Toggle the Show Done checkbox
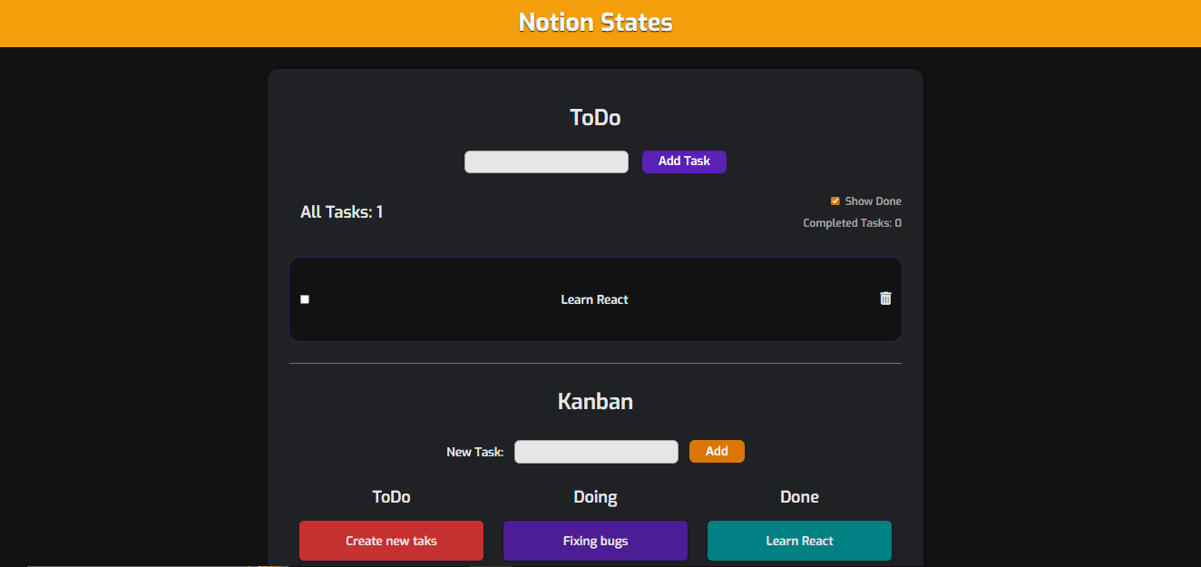Image resolution: width=1201 pixels, height=567 pixels. pyautogui.click(x=835, y=201)
